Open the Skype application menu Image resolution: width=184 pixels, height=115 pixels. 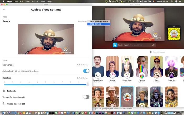10,1
